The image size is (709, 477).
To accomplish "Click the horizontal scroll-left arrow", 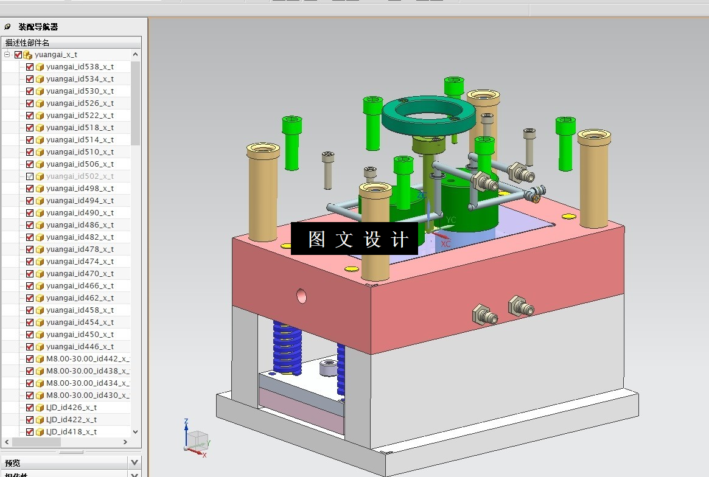I will click(x=7, y=442).
